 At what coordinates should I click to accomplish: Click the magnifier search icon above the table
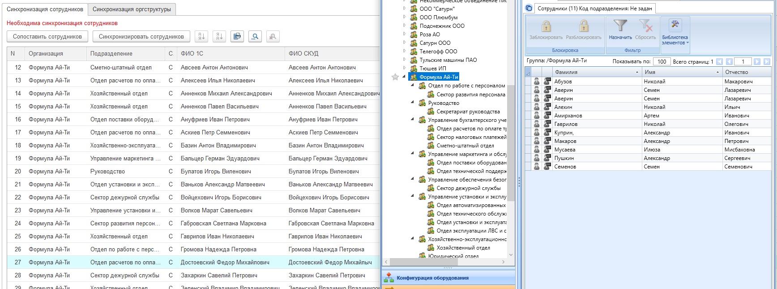coord(255,37)
